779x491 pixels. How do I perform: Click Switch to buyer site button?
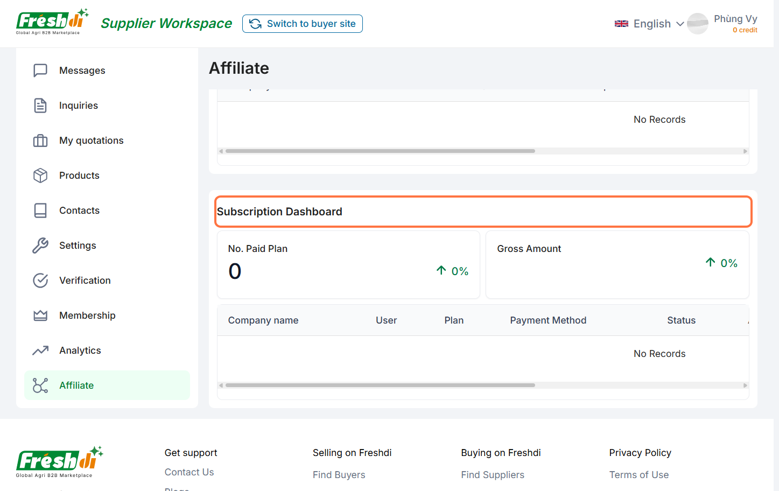[x=303, y=24]
